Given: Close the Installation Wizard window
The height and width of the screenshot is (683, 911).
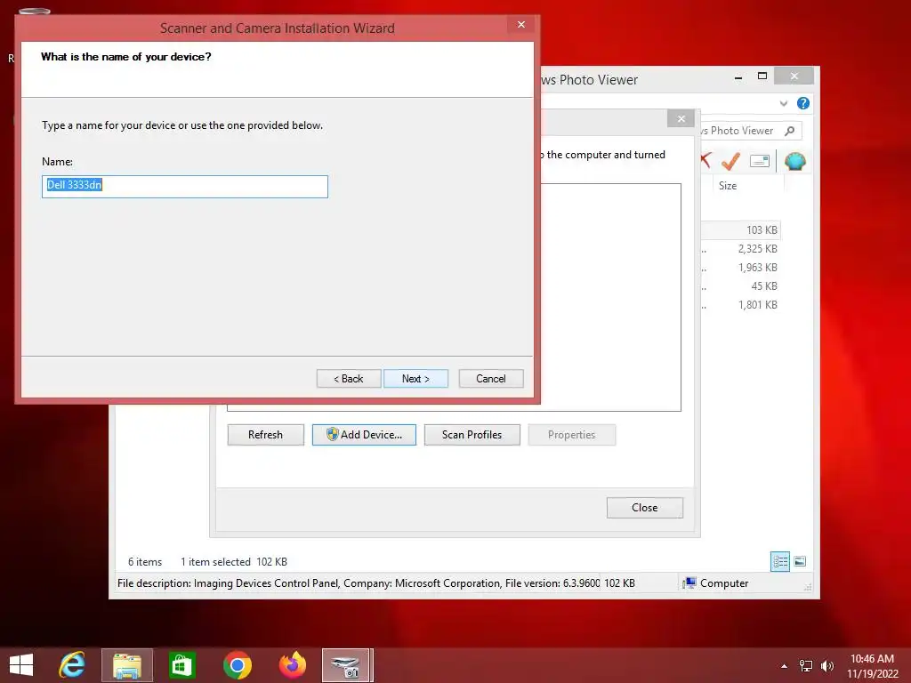Looking at the screenshot, I should tap(521, 24).
